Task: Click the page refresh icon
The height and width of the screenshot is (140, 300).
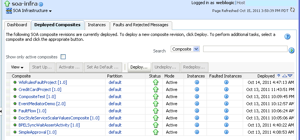Action: (x=292, y=10)
